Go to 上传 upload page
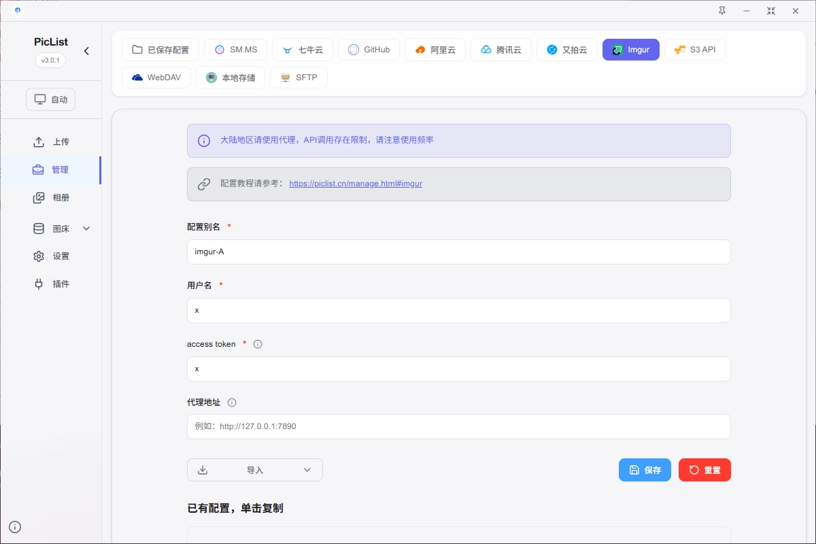Image resolution: width=816 pixels, height=544 pixels. click(51, 142)
